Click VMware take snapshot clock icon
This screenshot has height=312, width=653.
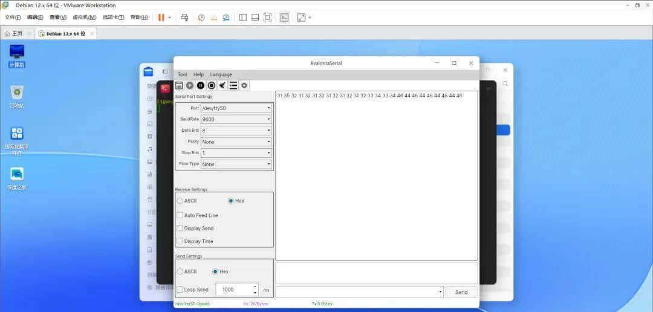tap(201, 18)
